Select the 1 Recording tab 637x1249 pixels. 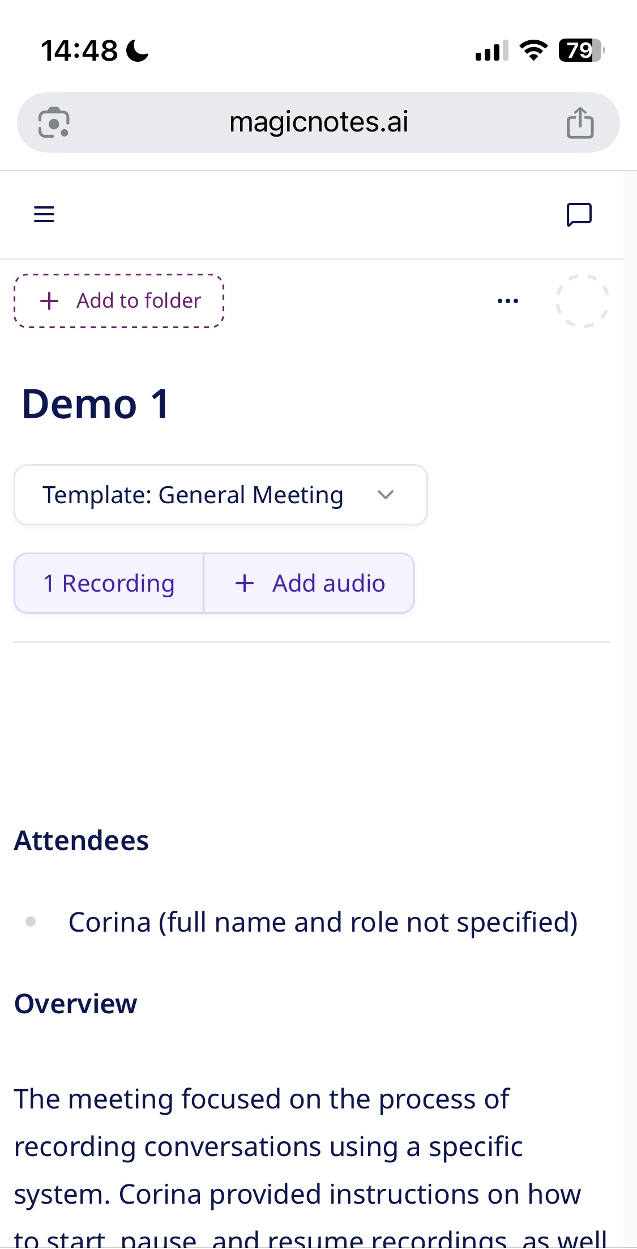tap(109, 583)
